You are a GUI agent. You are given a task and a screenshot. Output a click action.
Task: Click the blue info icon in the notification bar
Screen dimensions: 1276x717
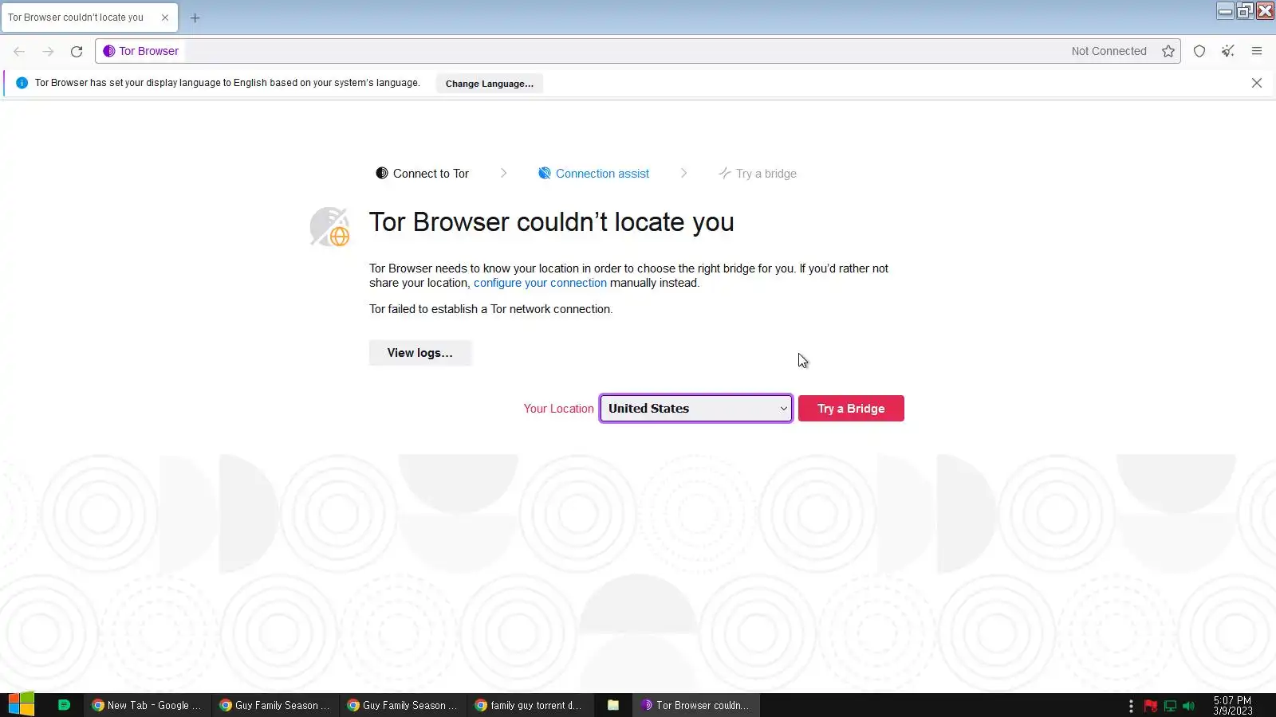22,83
